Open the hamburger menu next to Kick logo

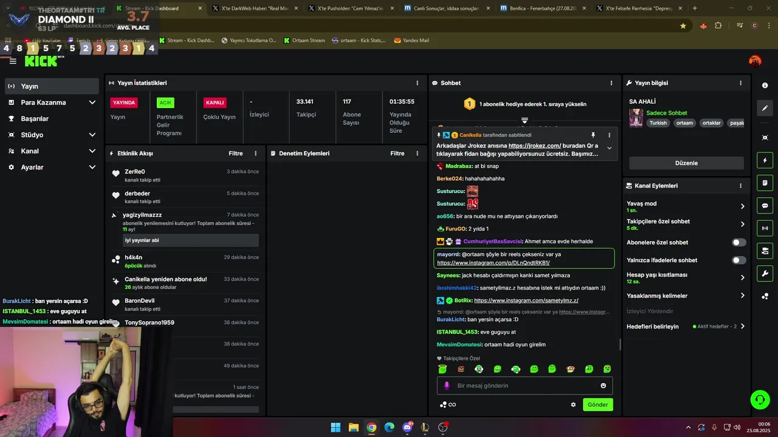13,61
